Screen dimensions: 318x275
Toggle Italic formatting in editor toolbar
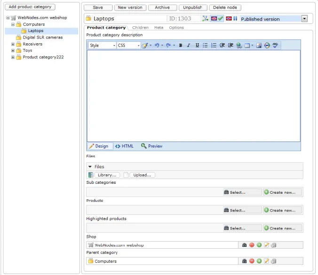point(189,46)
